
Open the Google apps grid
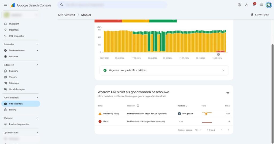[261, 5]
